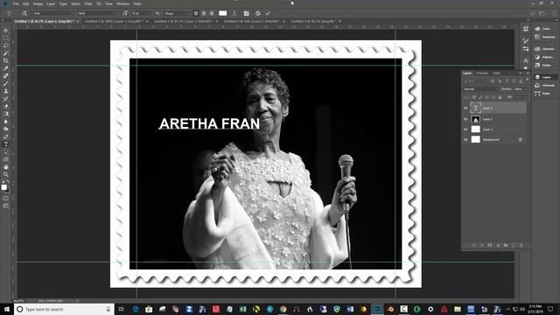
Task: Select the Healing Brush tool
Action: [6, 76]
